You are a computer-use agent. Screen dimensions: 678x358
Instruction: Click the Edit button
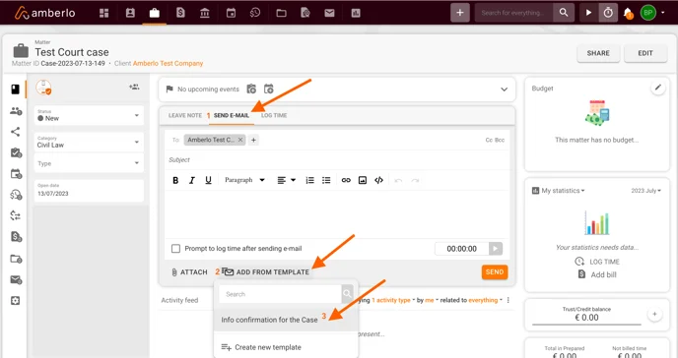(645, 53)
